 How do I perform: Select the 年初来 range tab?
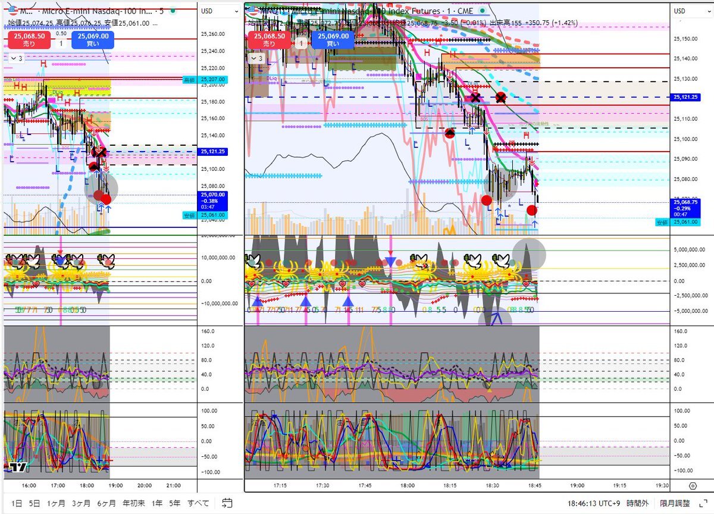click(134, 503)
